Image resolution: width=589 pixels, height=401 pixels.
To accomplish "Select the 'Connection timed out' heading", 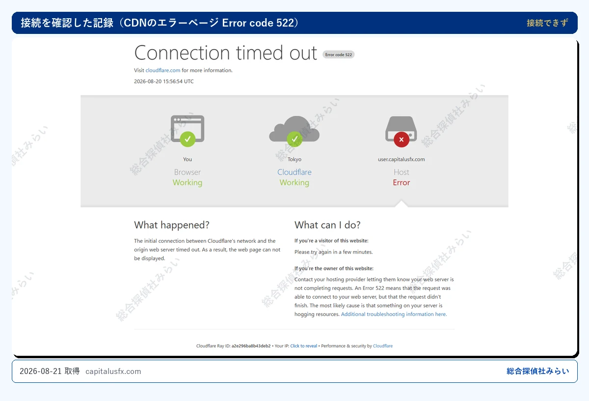I will [x=226, y=53].
